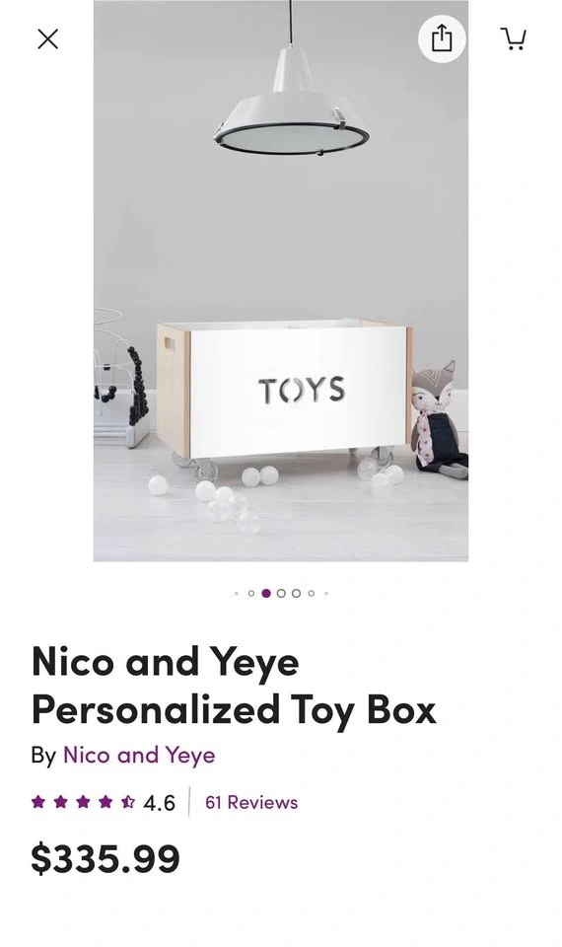Select the second carousel dot

pos(251,593)
